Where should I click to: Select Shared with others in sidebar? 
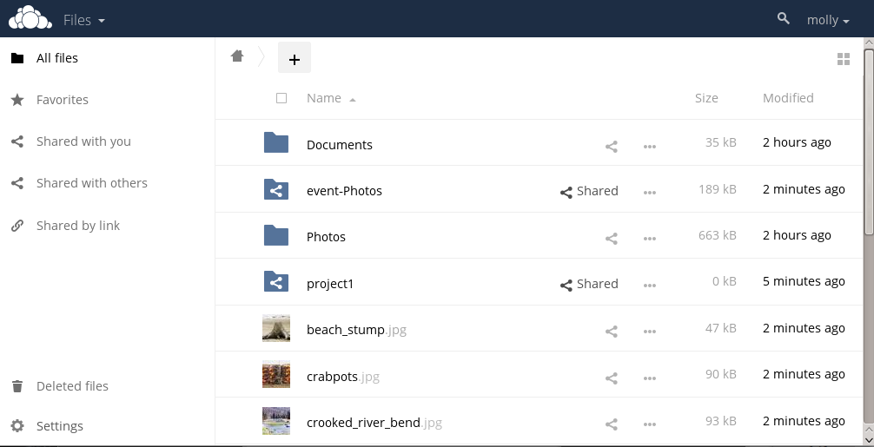[92, 183]
